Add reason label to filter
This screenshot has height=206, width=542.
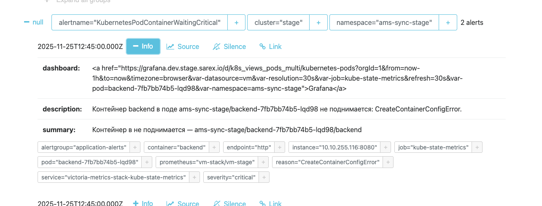[388, 162]
